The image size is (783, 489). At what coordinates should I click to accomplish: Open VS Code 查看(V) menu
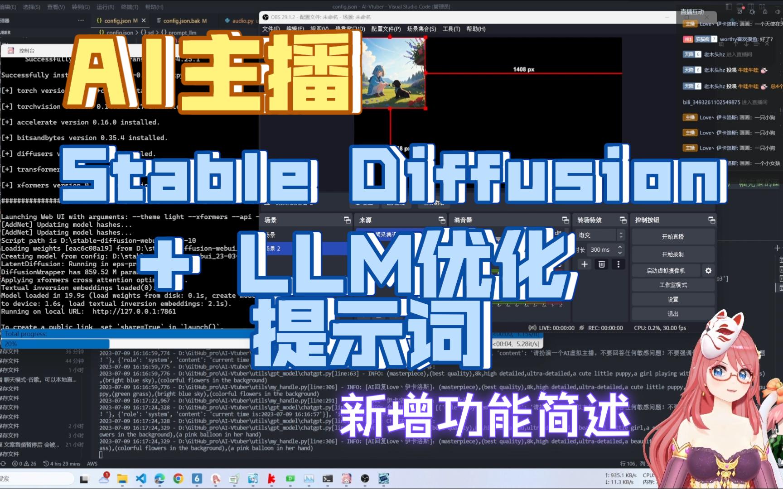pyautogui.click(x=56, y=7)
